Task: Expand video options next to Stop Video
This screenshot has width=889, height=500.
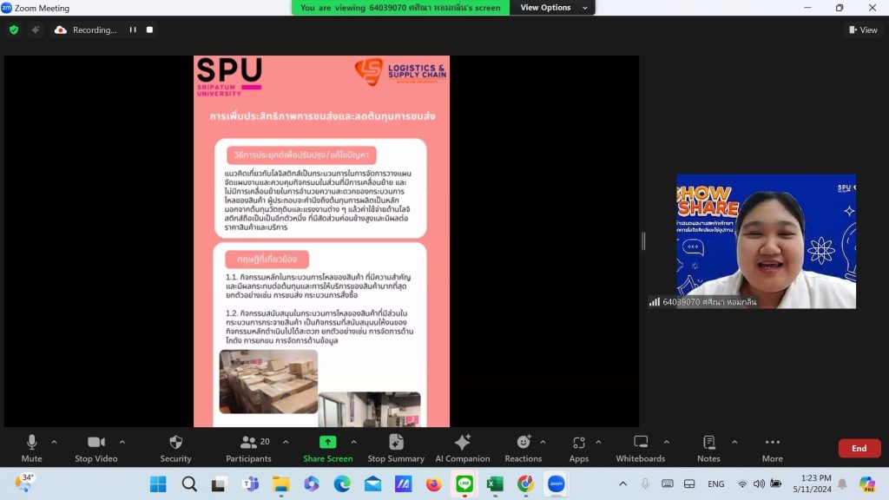Action: pos(122,442)
